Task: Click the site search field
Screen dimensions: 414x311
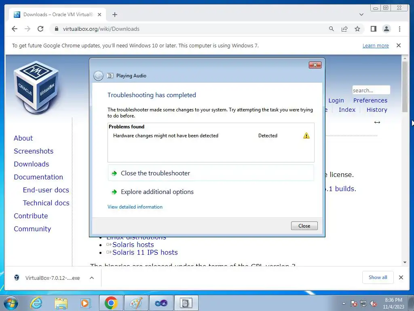Action: click(x=371, y=90)
